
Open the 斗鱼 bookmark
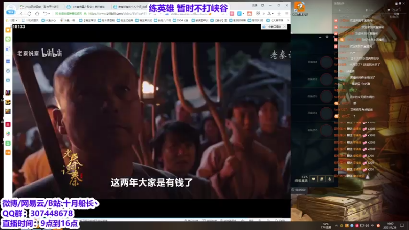coord(67,20)
